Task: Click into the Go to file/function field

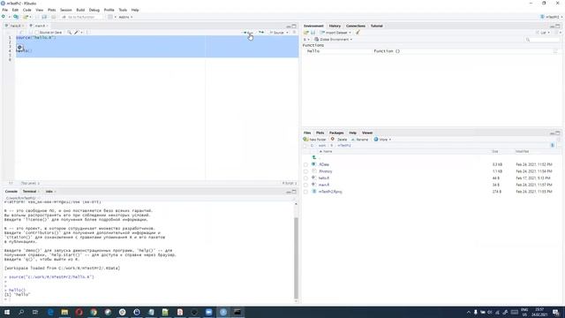Action: tap(82, 17)
